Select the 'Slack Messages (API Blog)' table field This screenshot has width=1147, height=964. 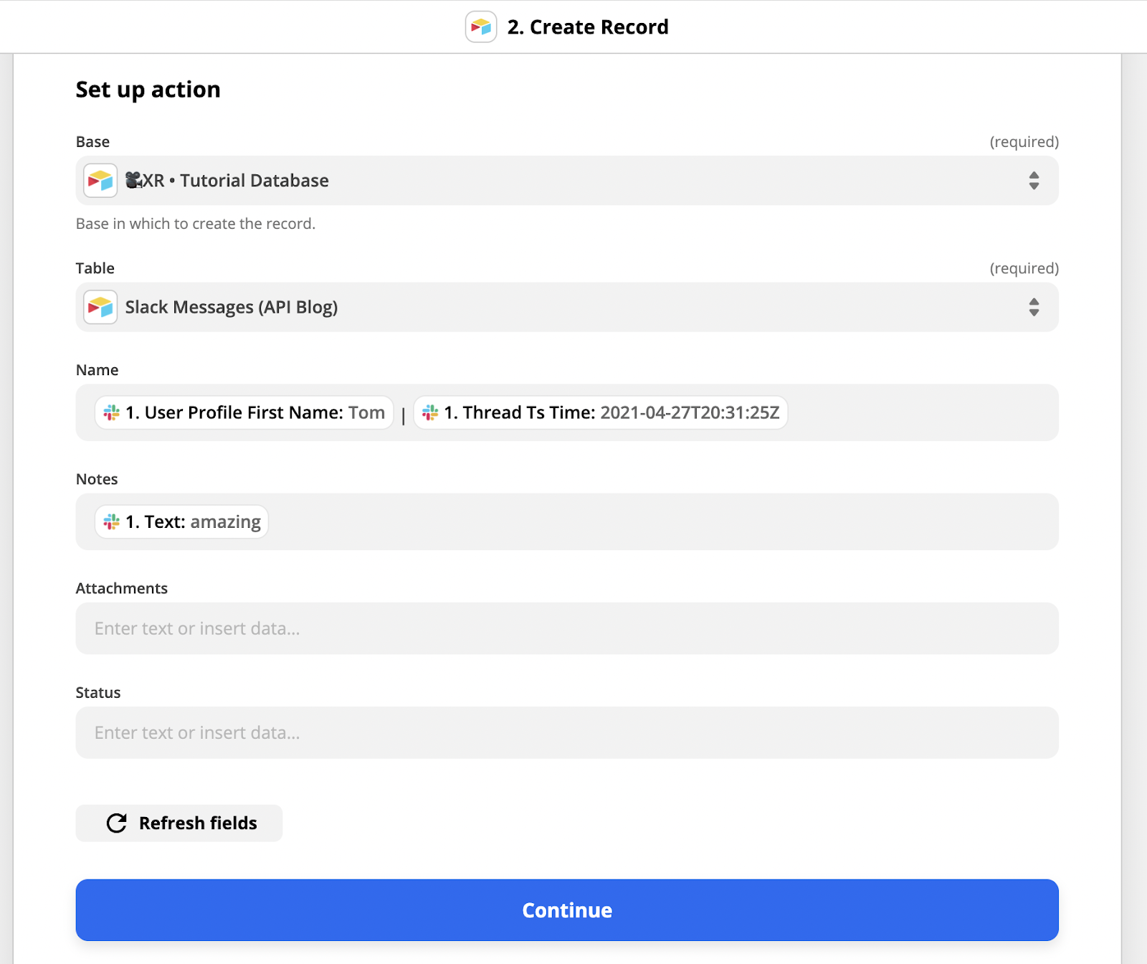coord(567,307)
